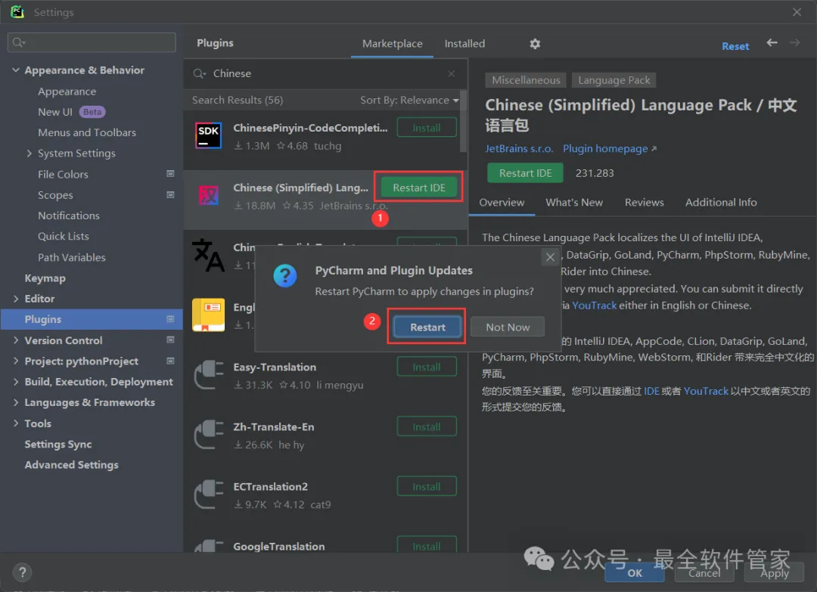The width and height of the screenshot is (817, 592).
Task: Open Quick Lists settings
Action: 63,237
